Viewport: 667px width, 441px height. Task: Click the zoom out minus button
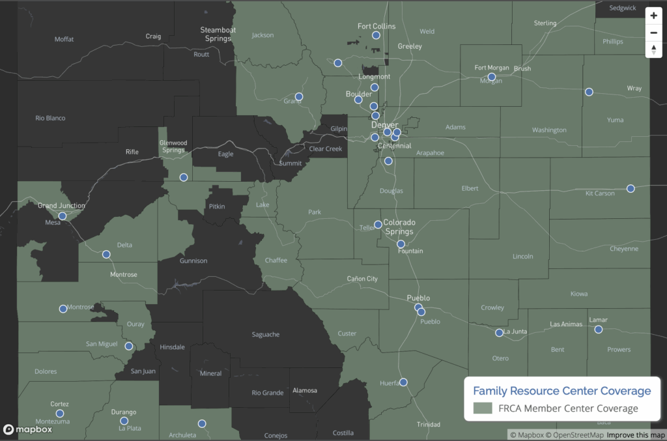click(653, 33)
